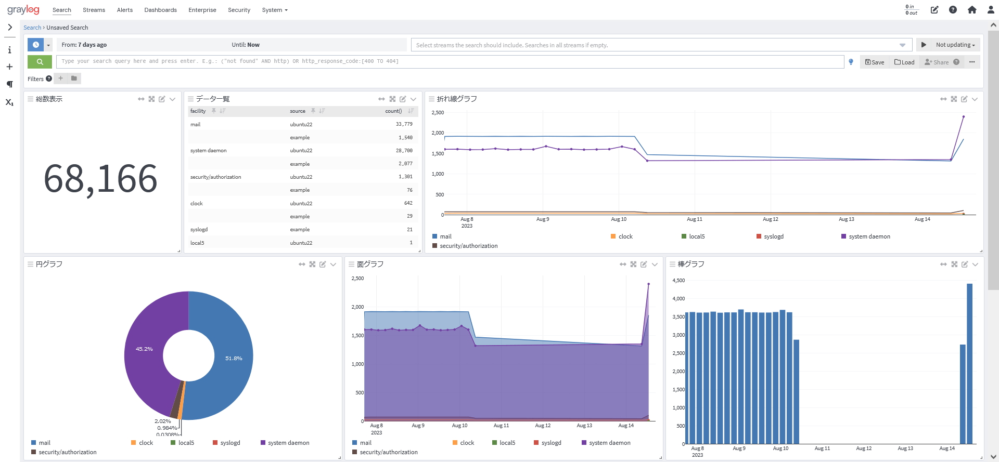Click the home icon in the top bar
Screen dimensions: 999x462
(972, 10)
